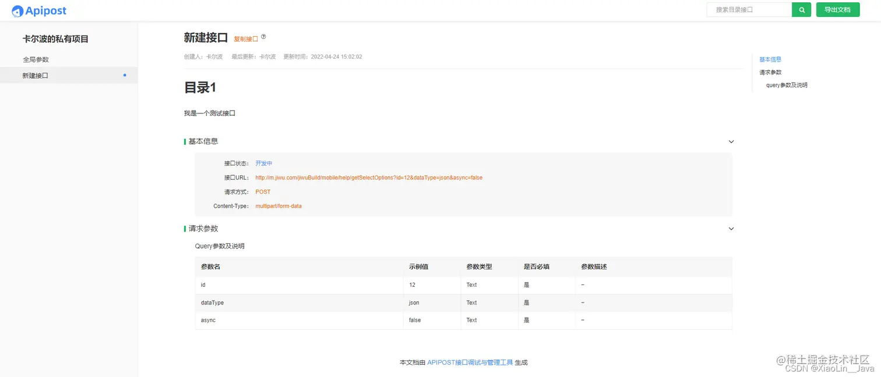The height and width of the screenshot is (377, 881).
Task: Collapse the 请求参数 section chevron
Action: [x=731, y=229]
